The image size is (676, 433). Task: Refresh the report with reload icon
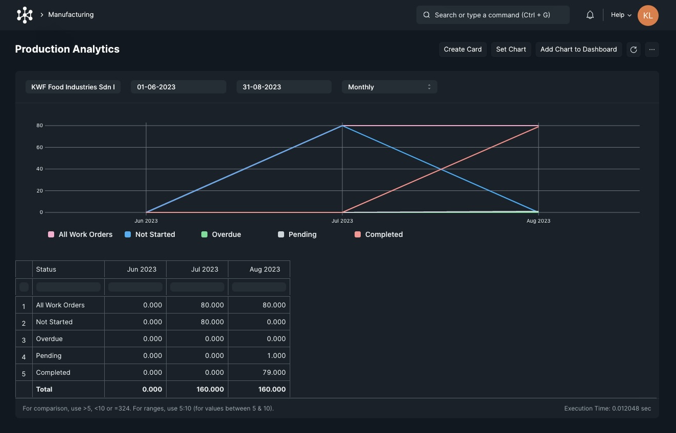pos(634,50)
